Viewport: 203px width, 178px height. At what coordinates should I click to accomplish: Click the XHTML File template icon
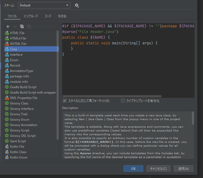[7, 44]
